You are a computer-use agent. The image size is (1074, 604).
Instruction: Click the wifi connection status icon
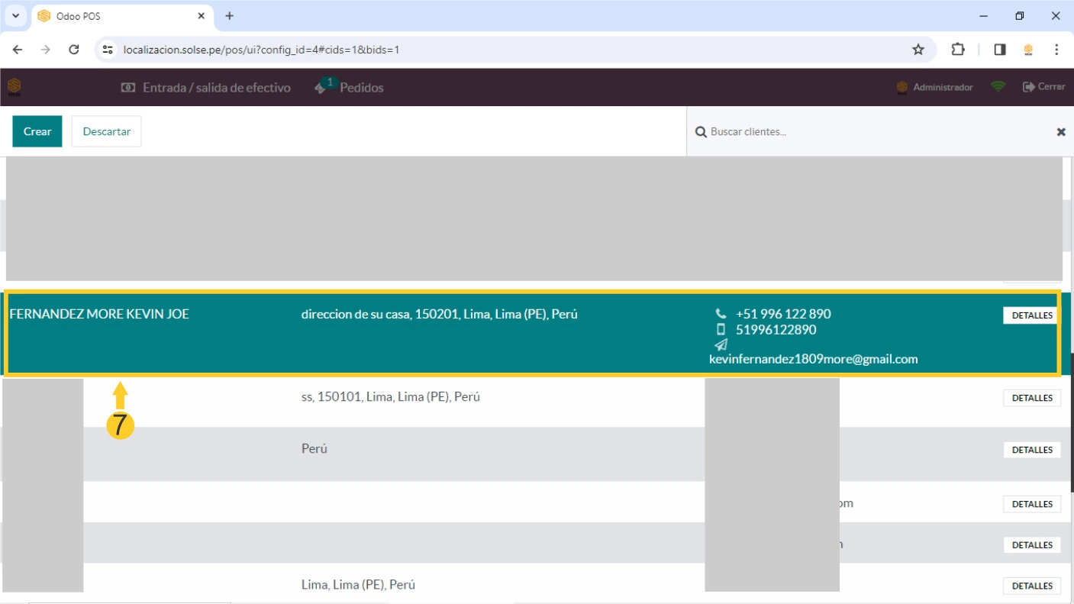pos(998,87)
